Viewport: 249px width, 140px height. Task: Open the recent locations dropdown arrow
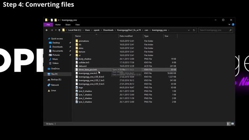point(56,30)
